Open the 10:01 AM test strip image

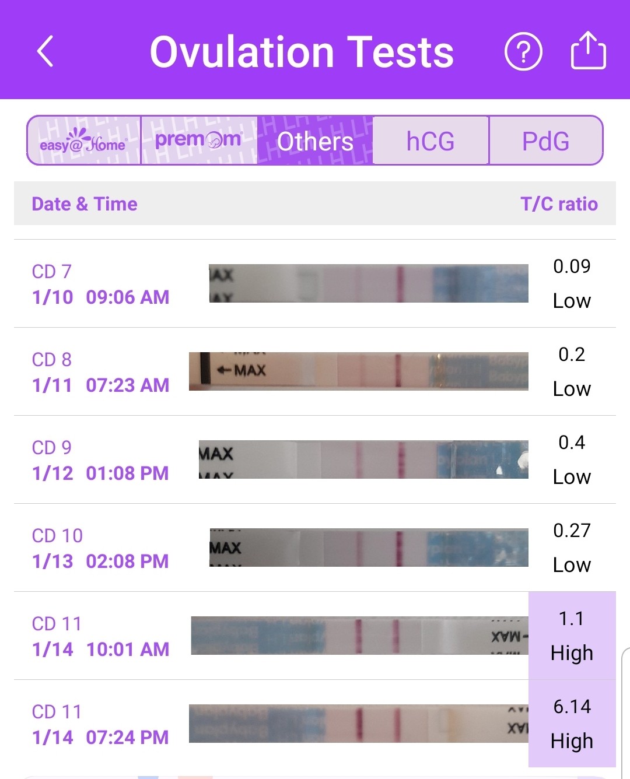[x=359, y=636]
